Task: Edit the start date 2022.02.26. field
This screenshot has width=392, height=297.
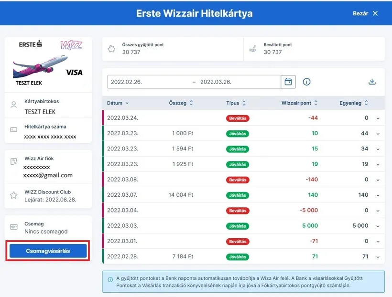Action: click(x=148, y=82)
